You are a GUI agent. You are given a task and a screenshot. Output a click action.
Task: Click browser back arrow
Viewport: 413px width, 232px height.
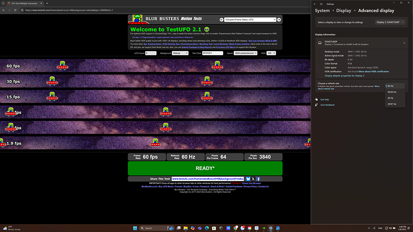pyautogui.click(x=3, y=10)
